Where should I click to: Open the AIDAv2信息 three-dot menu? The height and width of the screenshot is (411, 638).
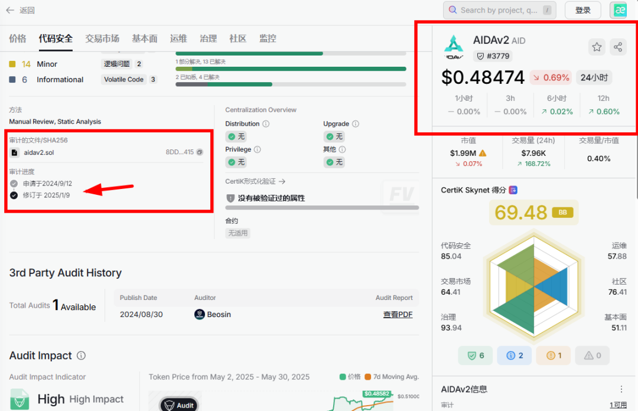pyautogui.click(x=621, y=389)
